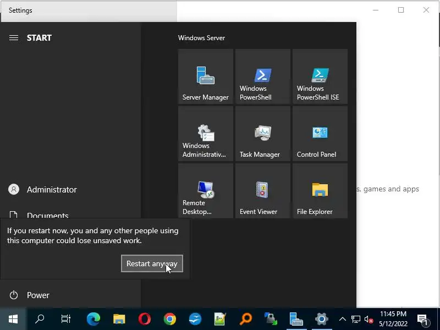Viewport: 440px width, 330px height.
Task: Launch the Task Manager tile
Action: 263,134
